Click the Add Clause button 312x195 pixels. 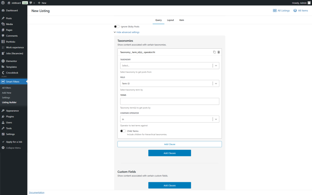(x=169, y=144)
